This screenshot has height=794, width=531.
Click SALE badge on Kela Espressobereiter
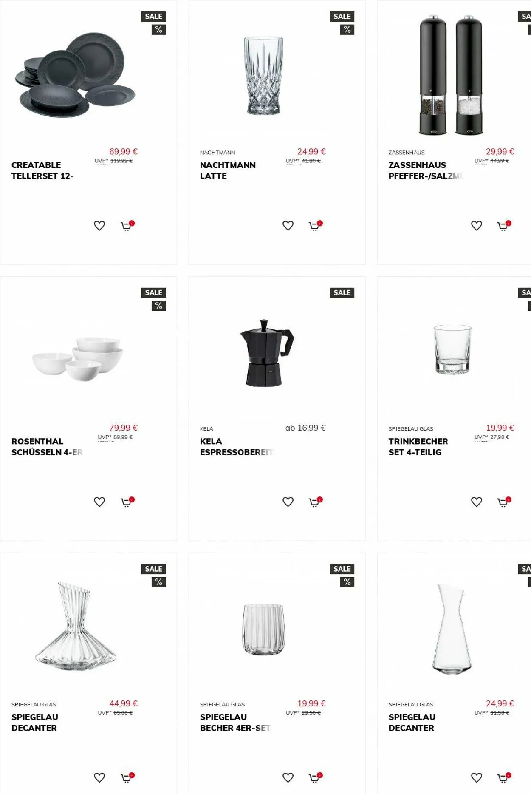(342, 293)
